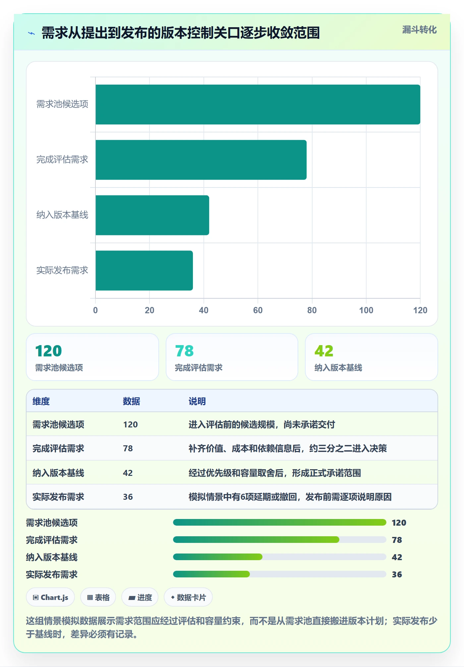464x667 pixels.
Task: Click the table data value 42
Action: click(128, 473)
